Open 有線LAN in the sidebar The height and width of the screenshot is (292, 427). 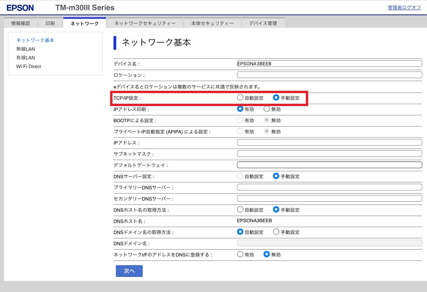click(25, 58)
